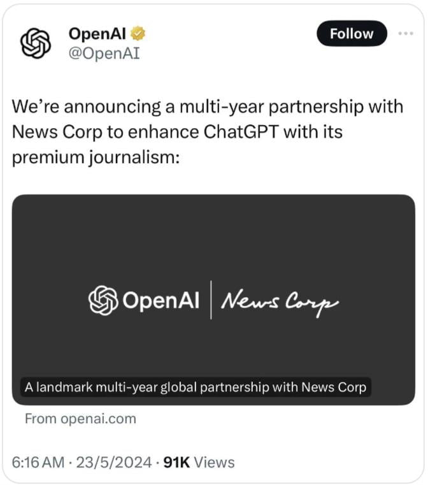Open the @OpenAI handle link
The width and height of the screenshot is (428, 485).
click(104, 53)
